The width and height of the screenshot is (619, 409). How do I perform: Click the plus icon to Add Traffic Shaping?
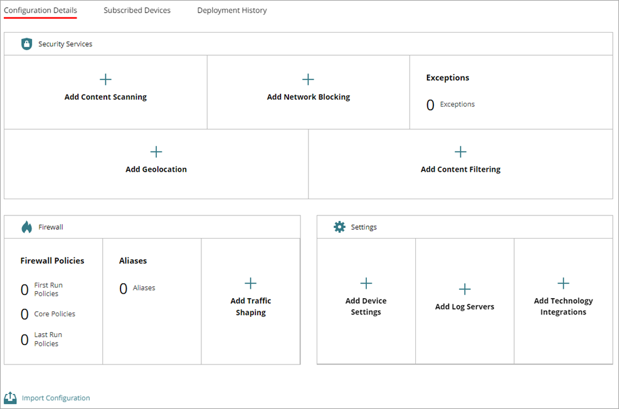(250, 282)
